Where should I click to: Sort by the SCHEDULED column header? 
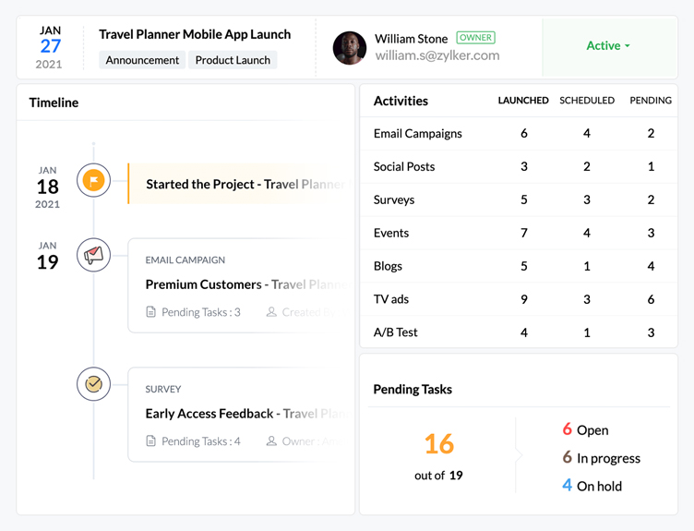pyautogui.click(x=587, y=101)
